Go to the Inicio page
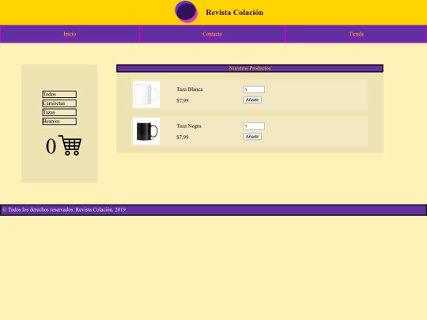The image size is (427, 320). (70, 34)
